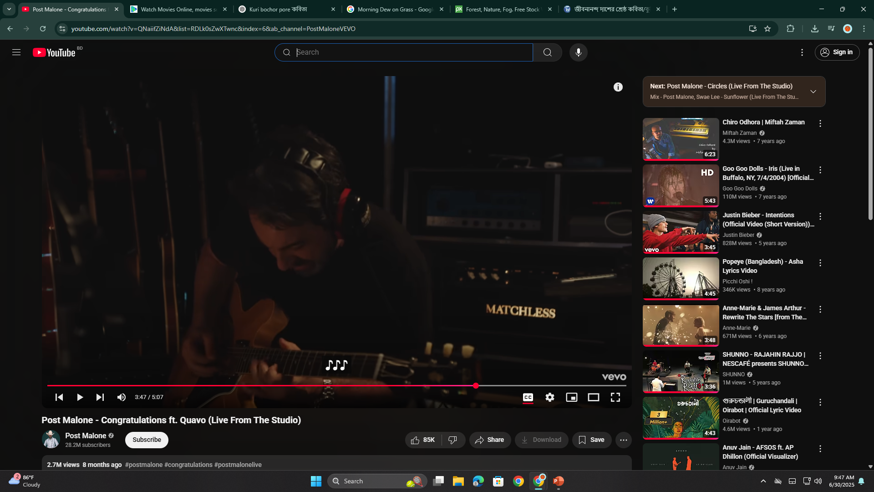Screen dimensions: 874x492
Task: Click the search magnifier button
Action: tap(547, 52)
